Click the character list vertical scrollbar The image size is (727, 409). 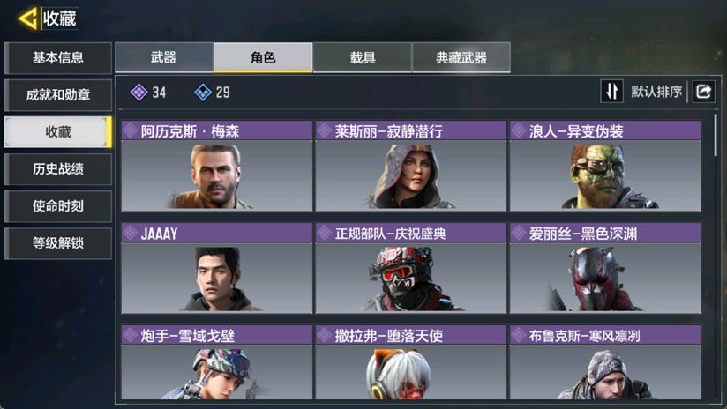pos(716,135)
